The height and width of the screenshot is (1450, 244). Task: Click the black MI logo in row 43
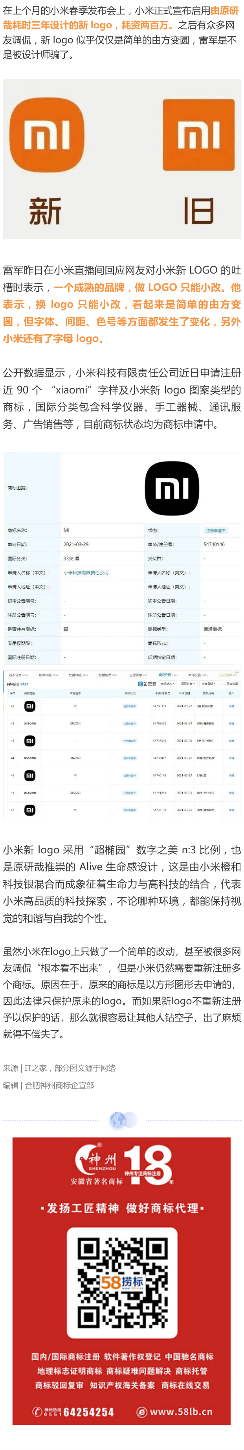point(30,741)
